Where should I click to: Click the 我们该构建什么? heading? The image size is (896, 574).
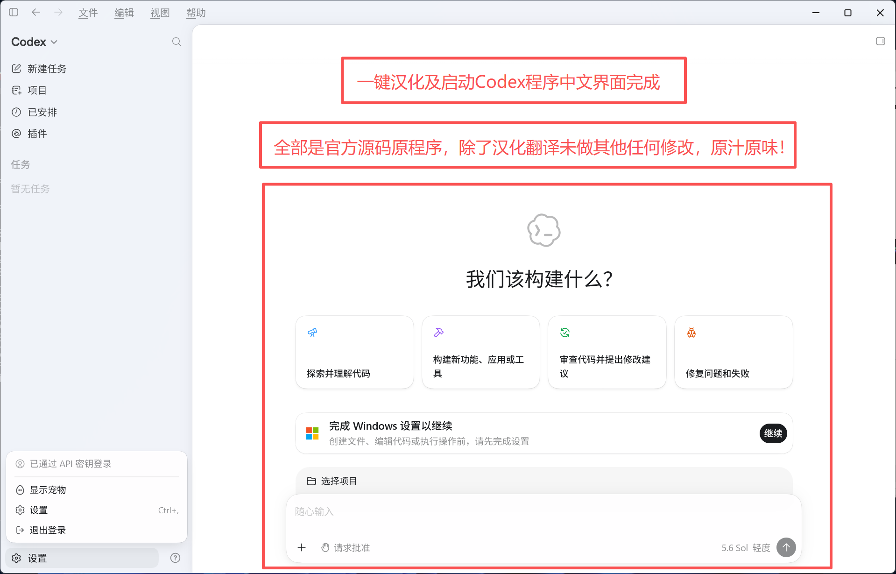coord(539,279)
